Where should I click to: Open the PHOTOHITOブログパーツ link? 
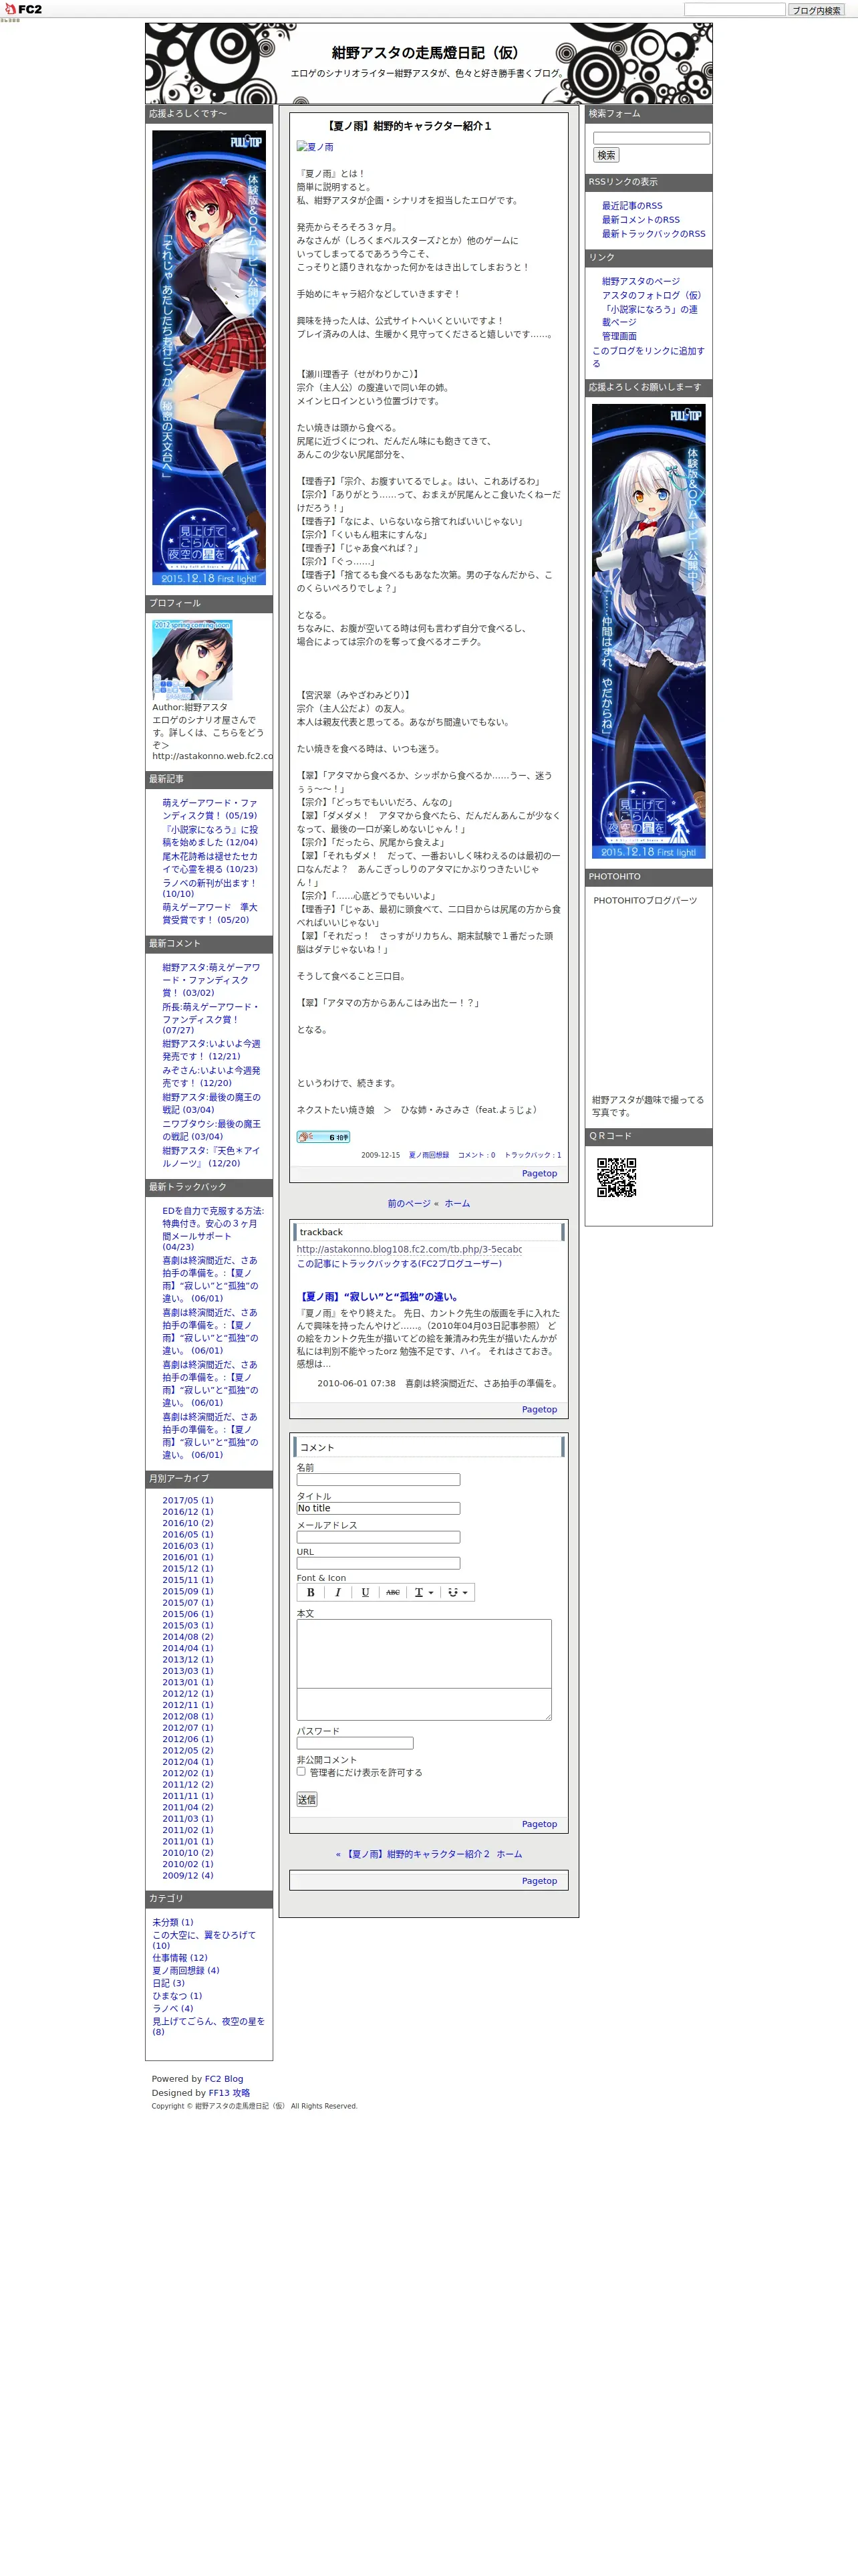(x=646, y=900)
